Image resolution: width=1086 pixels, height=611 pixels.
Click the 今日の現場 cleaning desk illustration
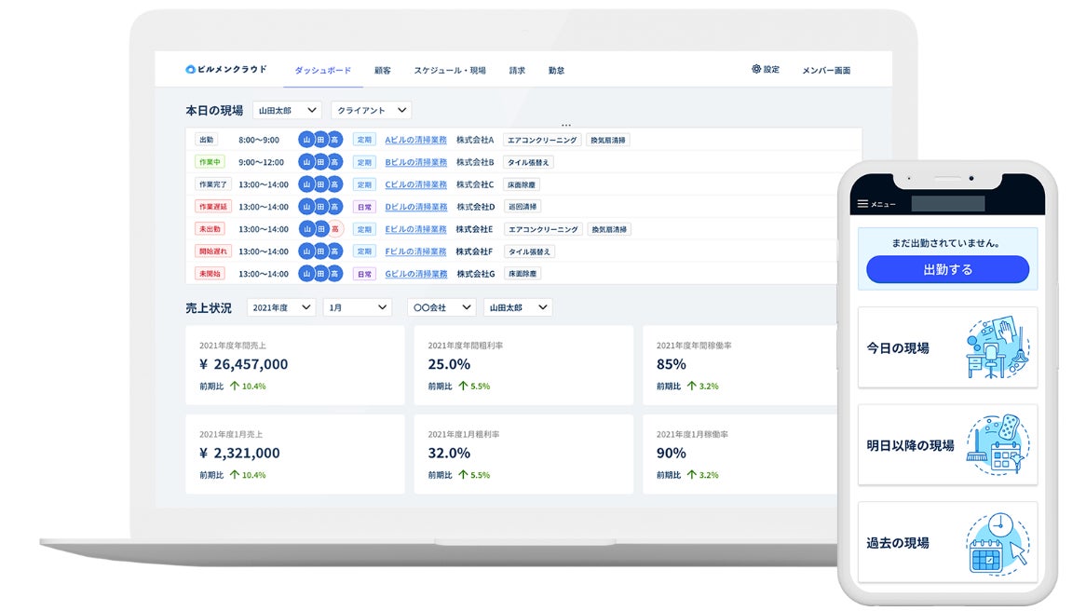coord(998,347)
